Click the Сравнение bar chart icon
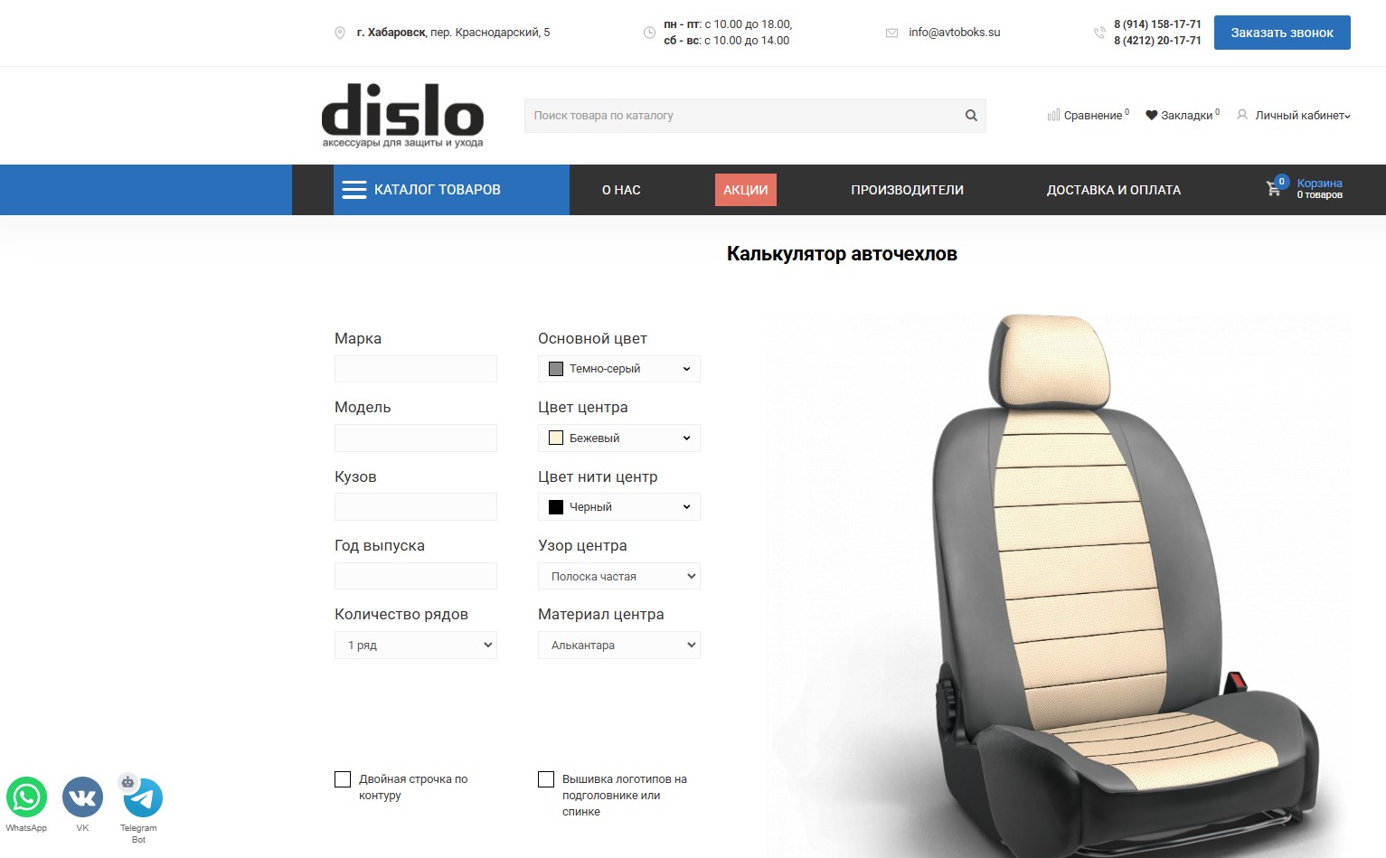 coord(1053,115)
